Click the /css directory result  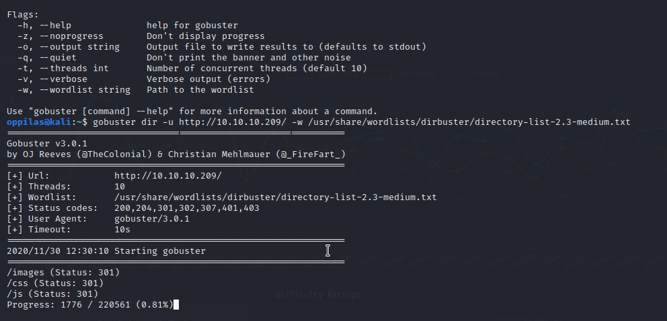(x=55, y=283)
